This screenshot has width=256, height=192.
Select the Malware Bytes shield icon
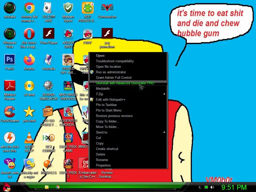(x=68, y=8)
